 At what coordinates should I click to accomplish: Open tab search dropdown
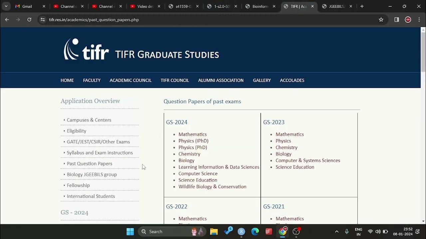[6, 6]
